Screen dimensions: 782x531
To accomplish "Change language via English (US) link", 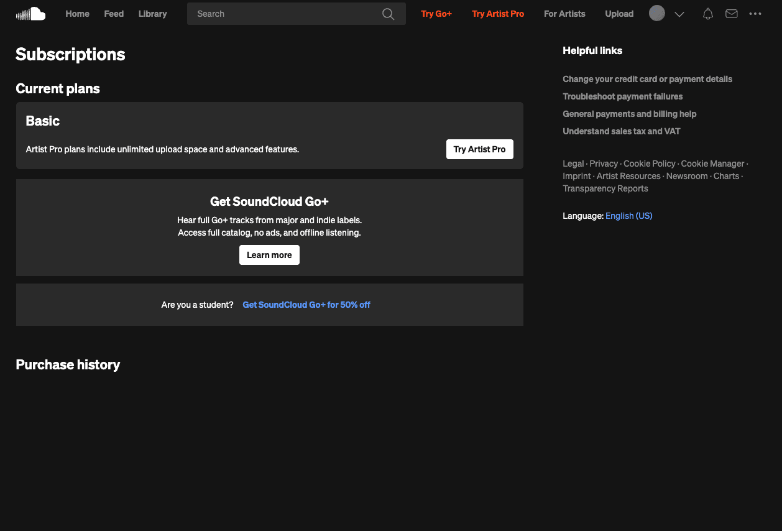I will pos(629,216).
